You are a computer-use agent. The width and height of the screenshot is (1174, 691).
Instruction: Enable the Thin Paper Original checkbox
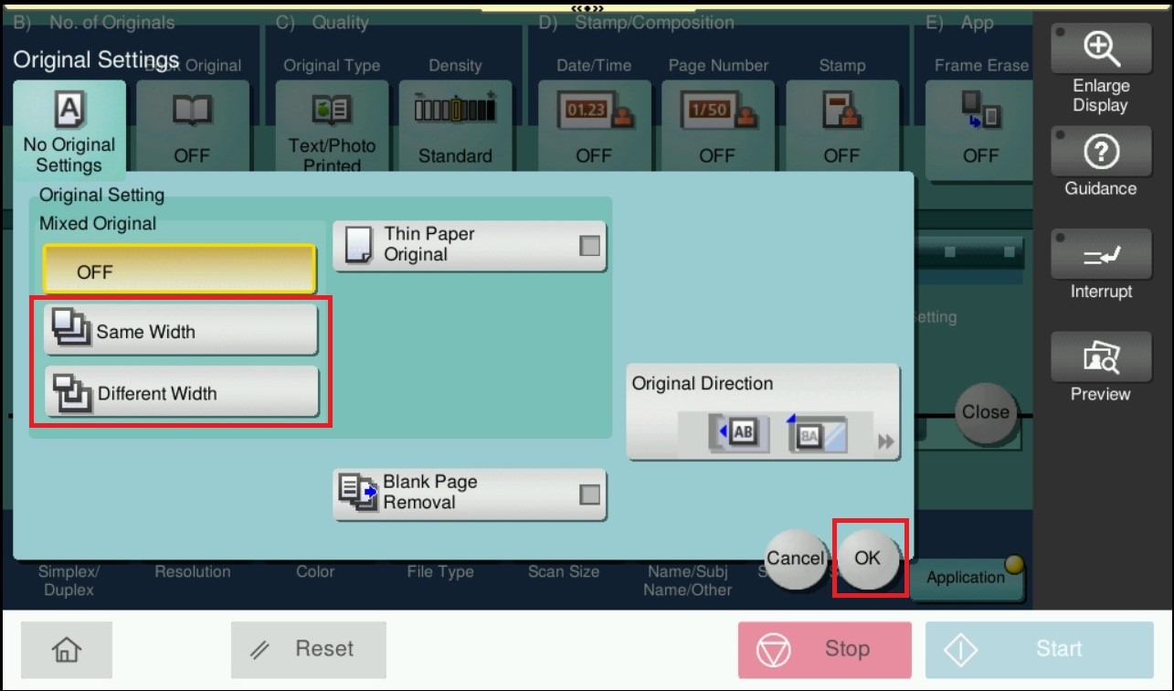590,245
